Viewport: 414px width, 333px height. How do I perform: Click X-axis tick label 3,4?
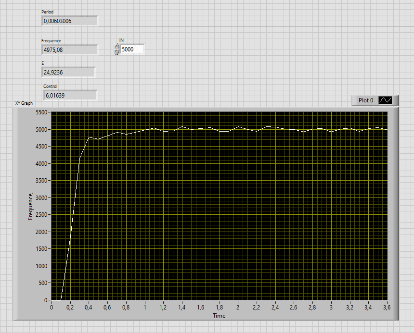click(368, 308)
